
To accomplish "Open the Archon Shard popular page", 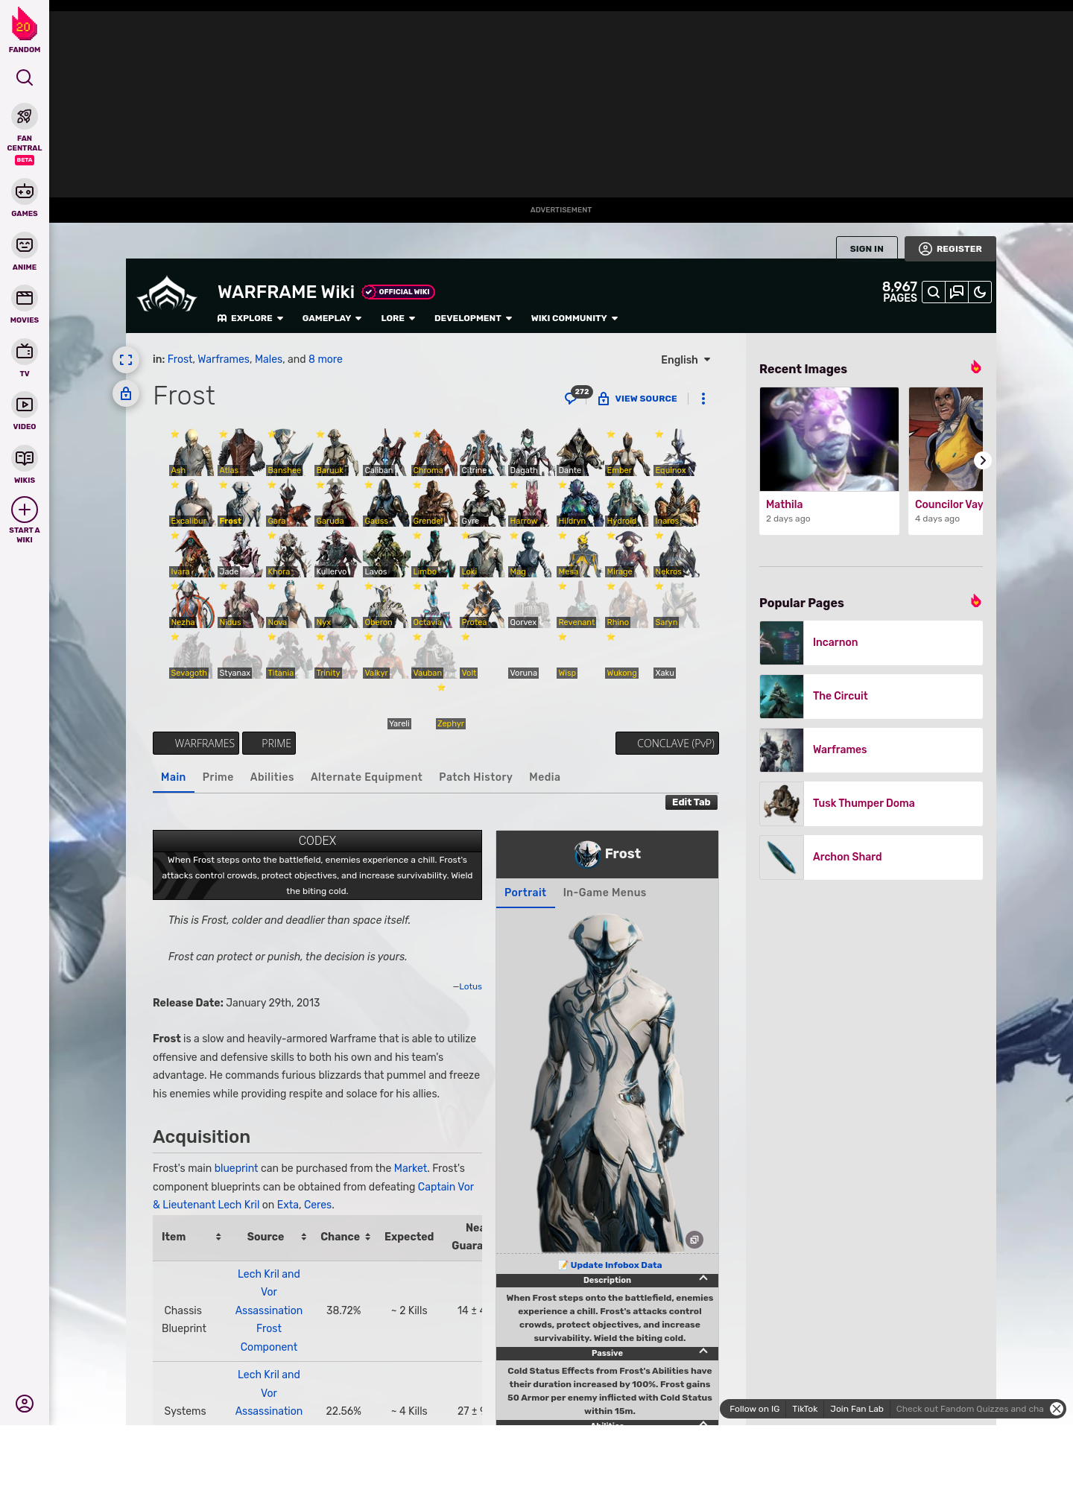I will (x=871, y=857).
